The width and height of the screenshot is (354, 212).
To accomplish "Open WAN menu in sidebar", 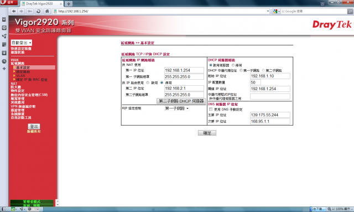I will 14,60.
